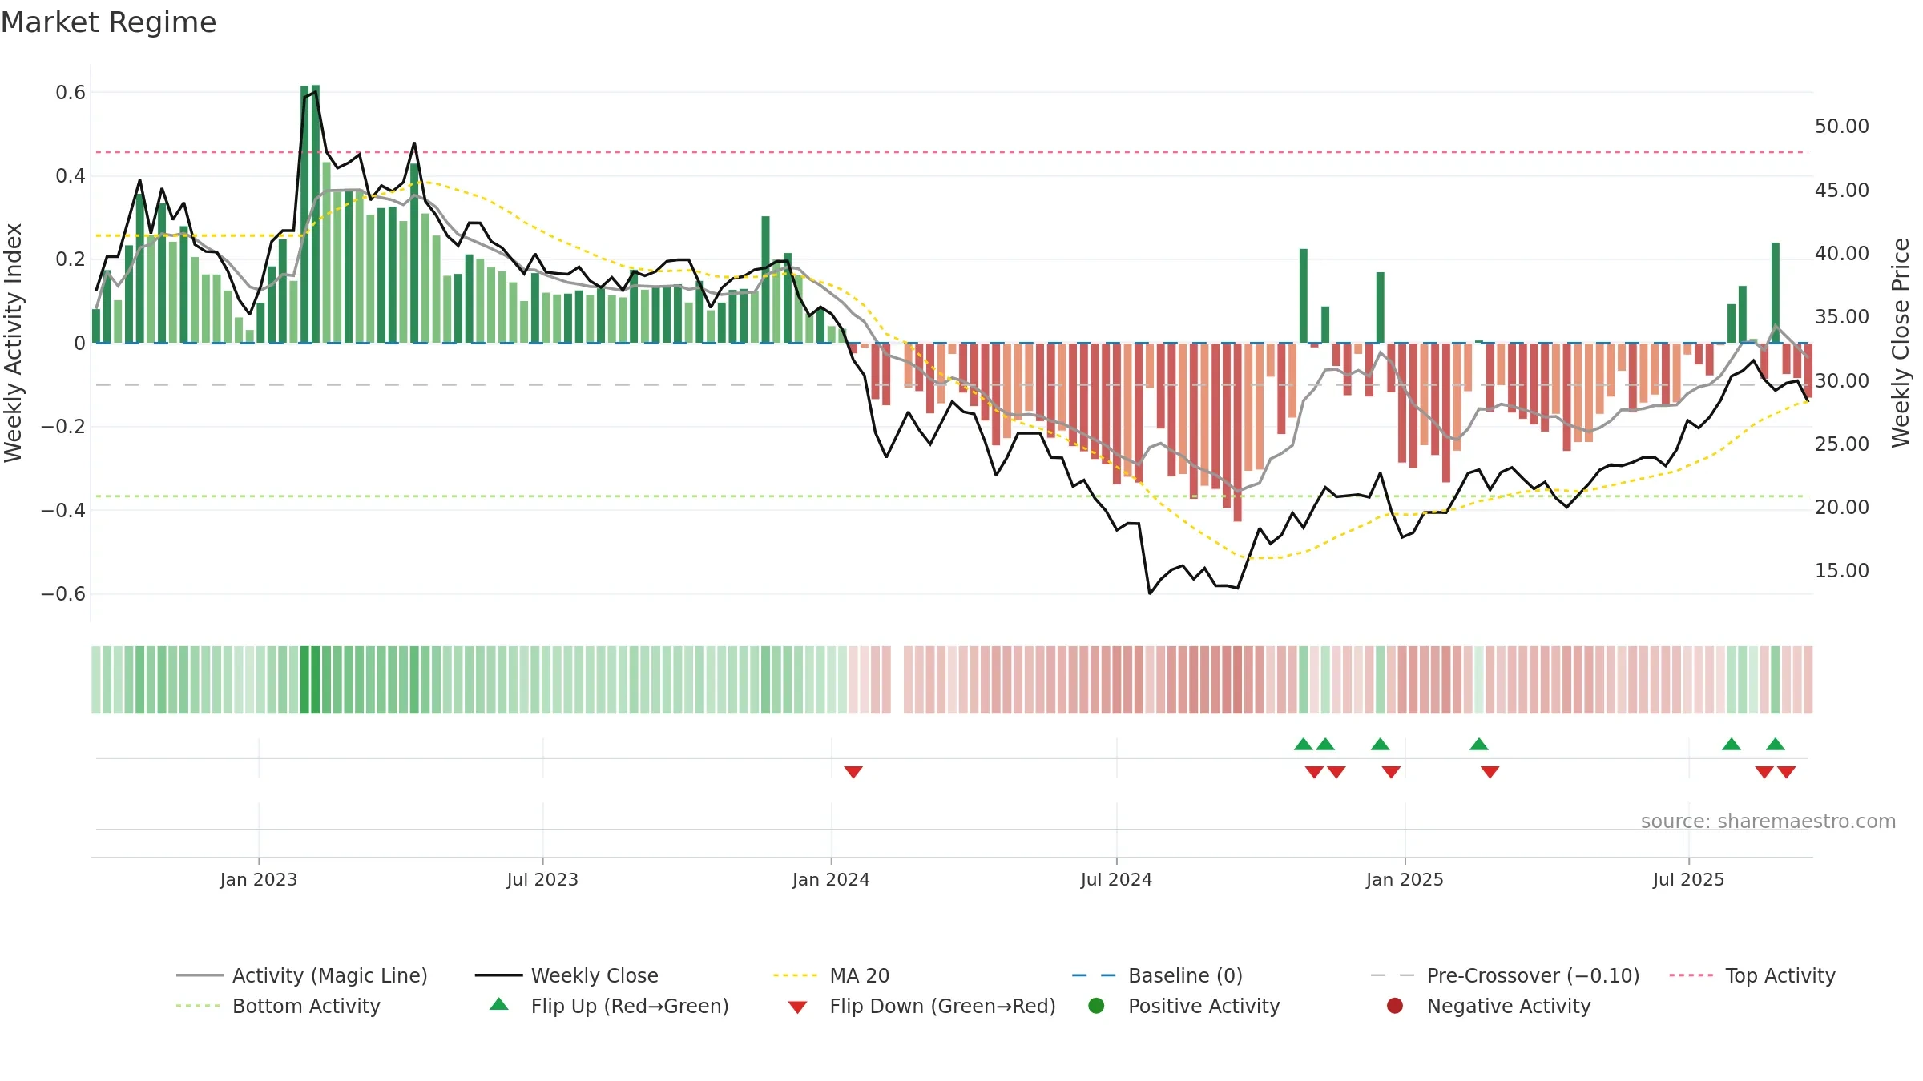The image size is (1923, 1081).
Task: Select the last red flip-down marker on the timeline
Action: click(1787, 772)
